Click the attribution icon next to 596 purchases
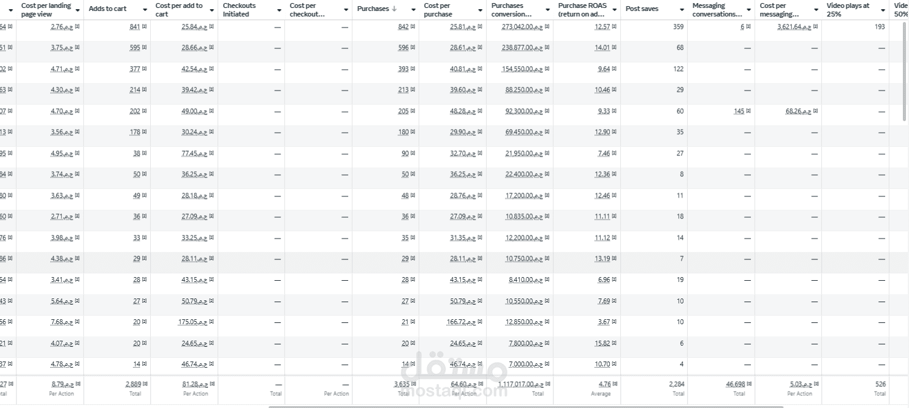 [413, 47]
